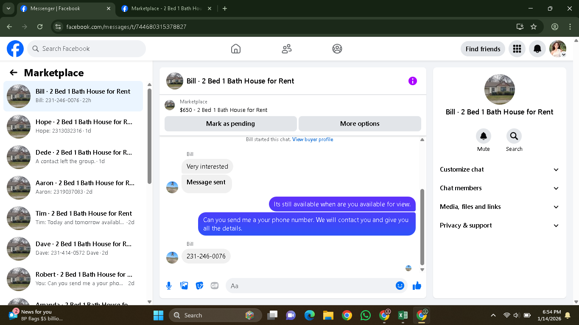
Task: Open the Dave conversation
Action: tap(73, 248)
